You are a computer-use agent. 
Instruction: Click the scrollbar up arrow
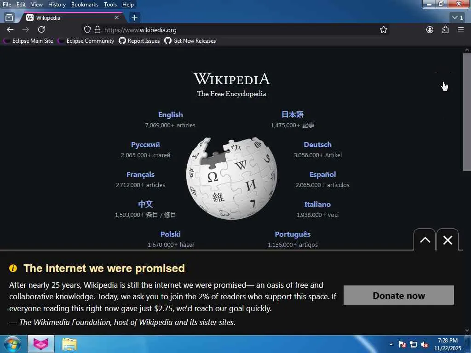point(467,50)
